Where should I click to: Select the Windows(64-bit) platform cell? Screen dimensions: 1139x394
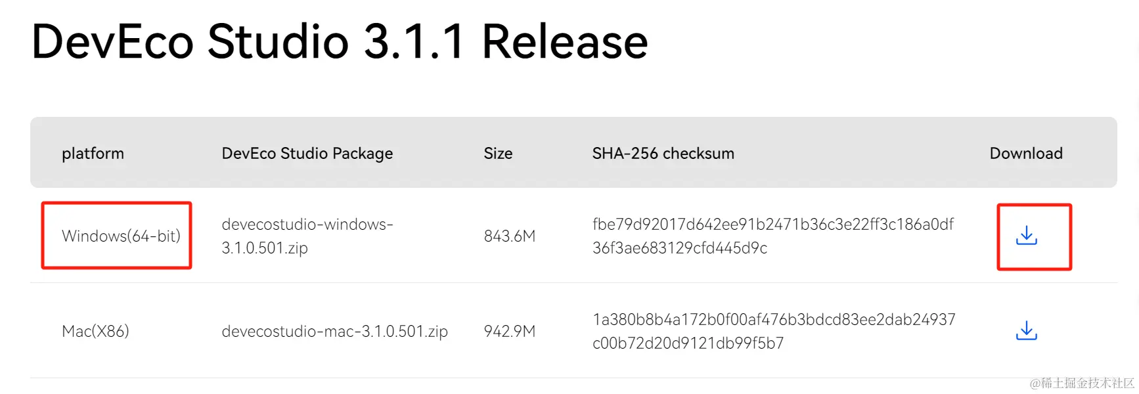121,236
